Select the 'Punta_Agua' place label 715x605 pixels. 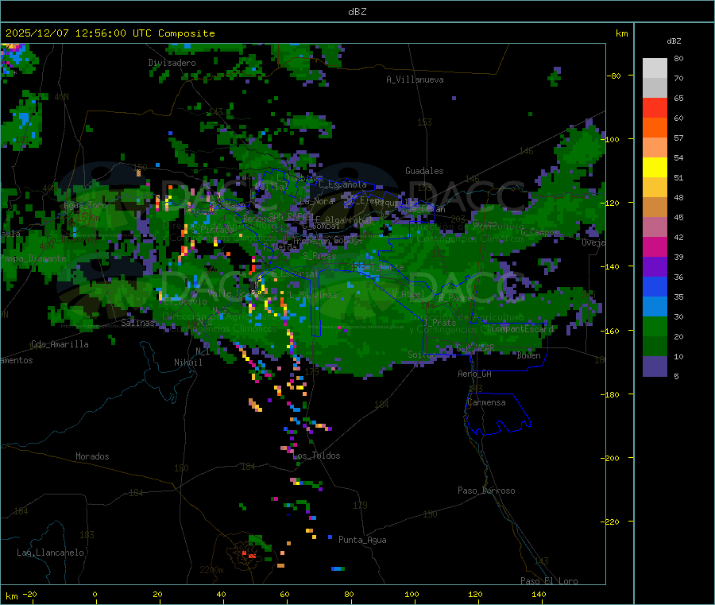click(x=362, y=540)
